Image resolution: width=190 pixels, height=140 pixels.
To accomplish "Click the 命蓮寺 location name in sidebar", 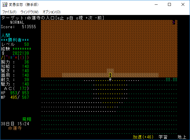I will click(15, 128).
